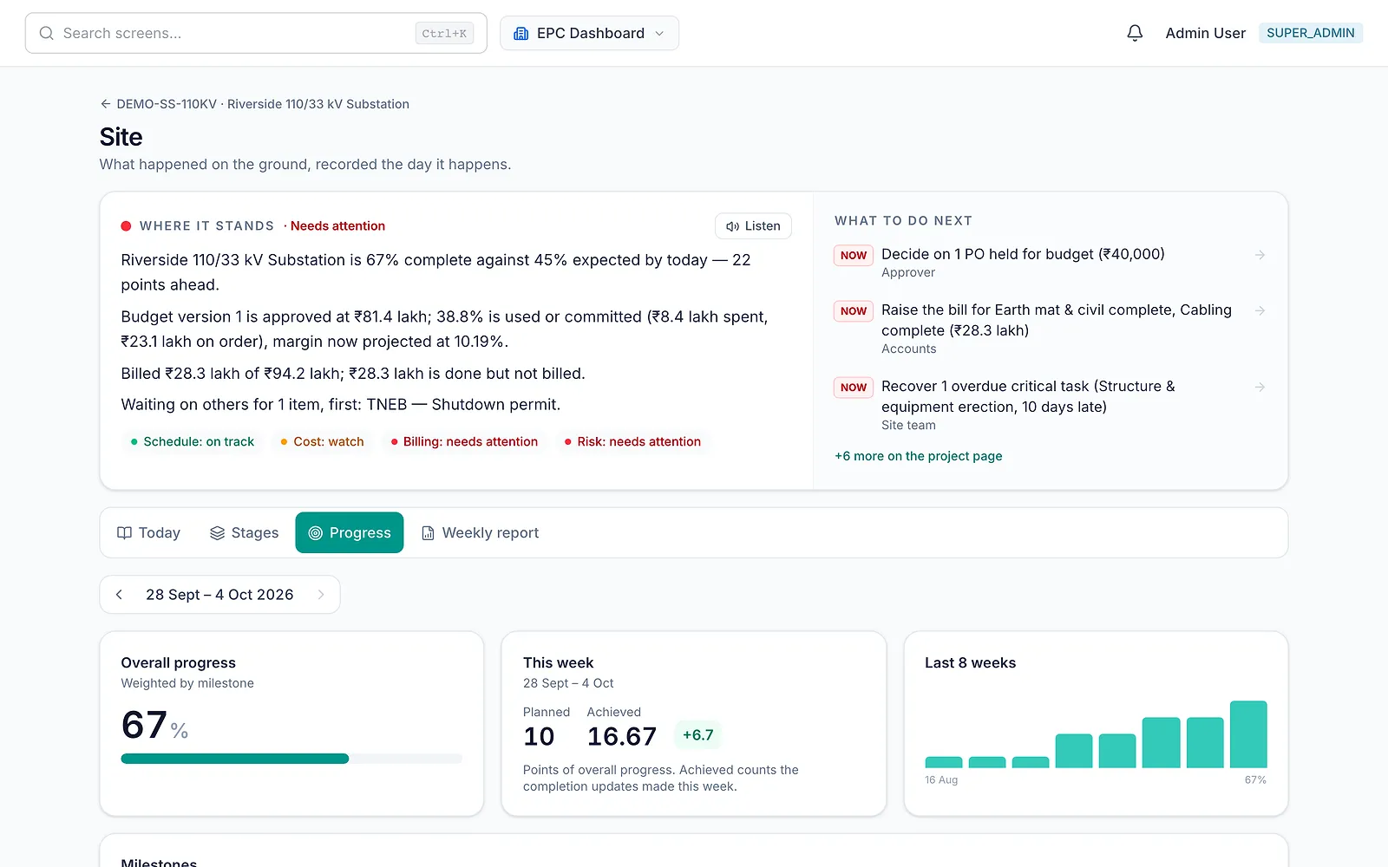Click the Admin User name

pyautogui.click(x=1205, y=33)
